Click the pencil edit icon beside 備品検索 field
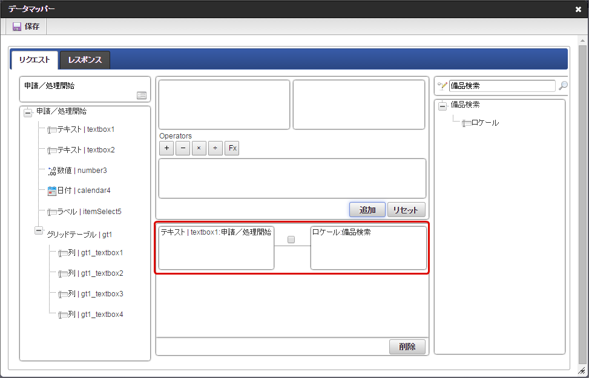 point(443,86)
